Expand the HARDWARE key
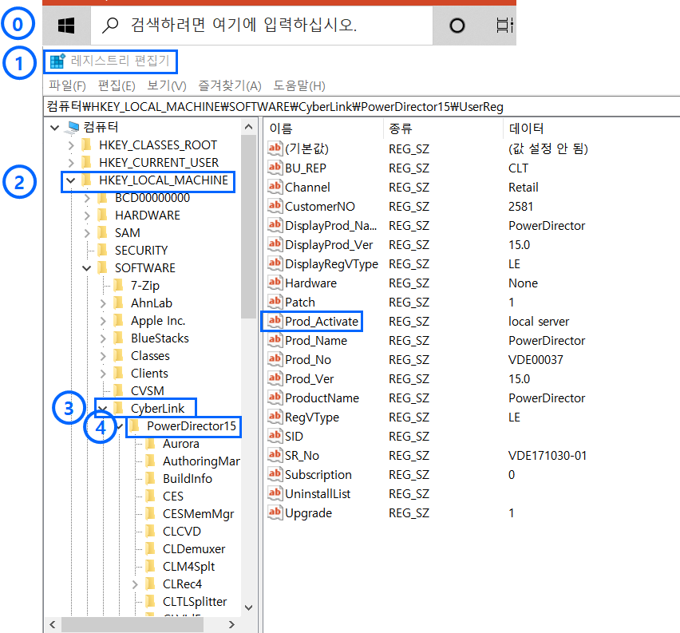Viewport: 680px width, 633px height. pos(87,216)
